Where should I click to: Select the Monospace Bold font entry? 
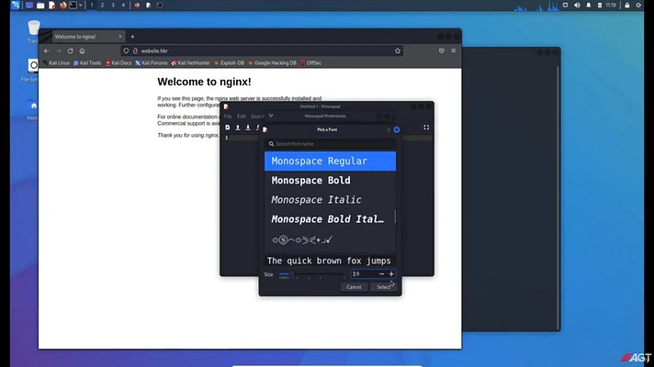pyautogui.click(x=330, y=181)
